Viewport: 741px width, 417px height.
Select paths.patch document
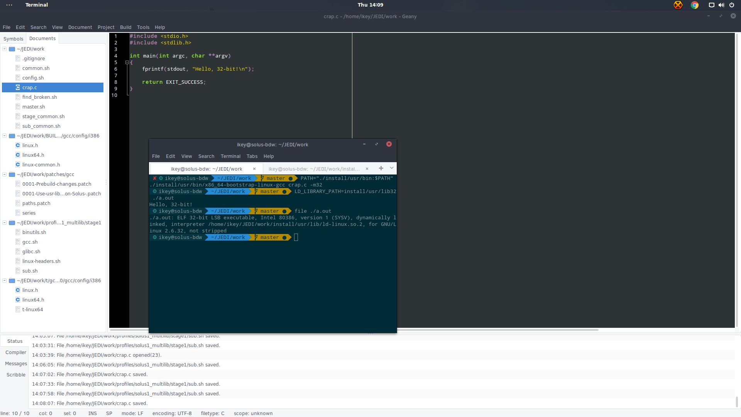coord(36,203)
